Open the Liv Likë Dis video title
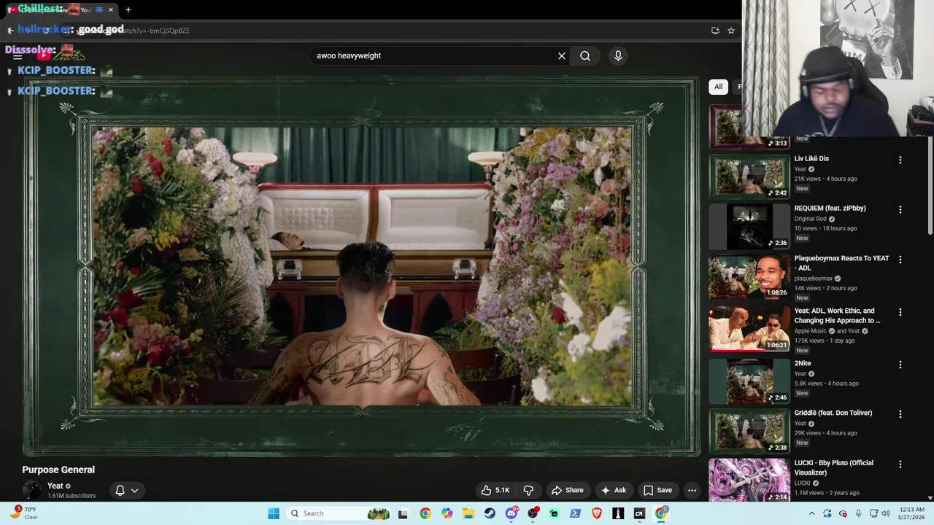The image size is (934, 525). pyautogui.click(x=811, y=158)
